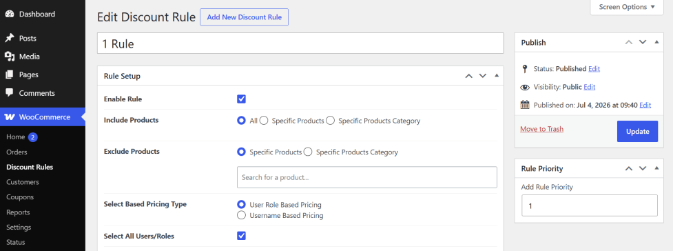Open the Screen Options dropdown

[x=627, y=7]
